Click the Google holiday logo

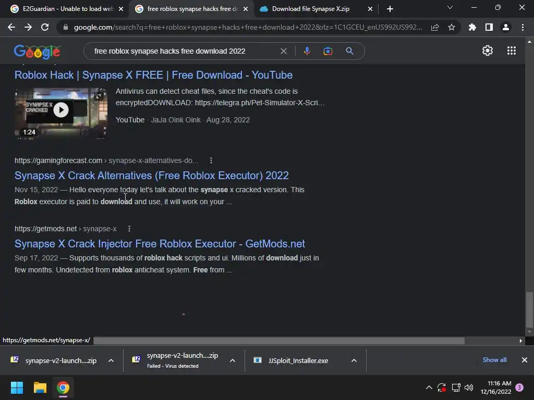click(x=37, y=52)
